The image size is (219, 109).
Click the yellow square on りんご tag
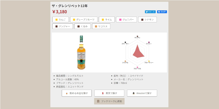coord(56,20)
